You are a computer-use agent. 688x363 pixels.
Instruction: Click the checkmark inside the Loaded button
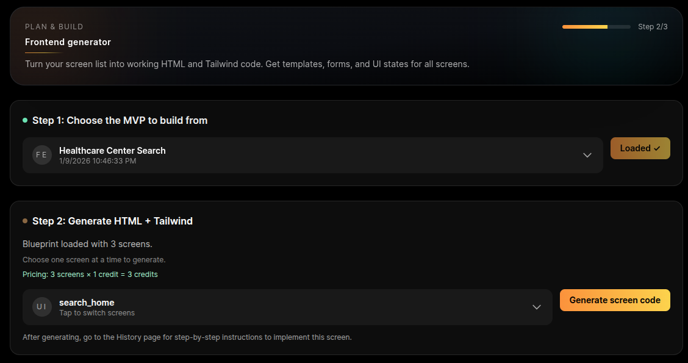point(657,148)
